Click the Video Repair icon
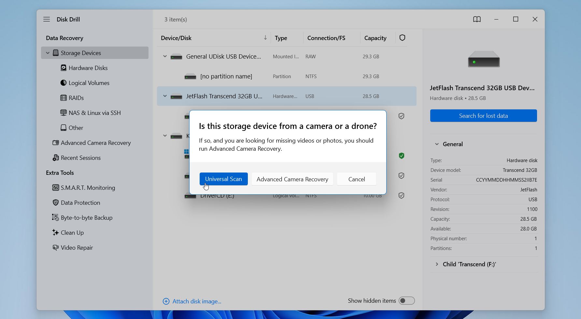This screenshot has width=581, height=319. (56, 247)
